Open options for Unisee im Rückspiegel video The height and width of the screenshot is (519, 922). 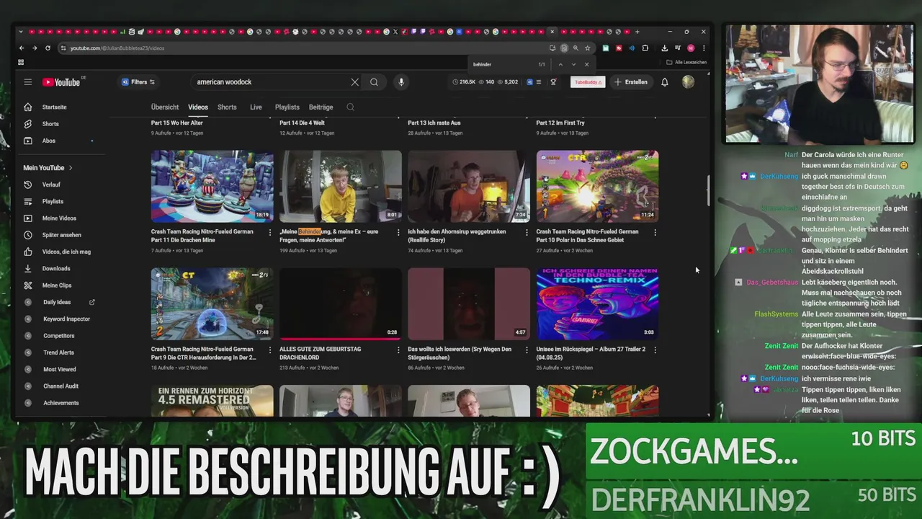point(655,350)
